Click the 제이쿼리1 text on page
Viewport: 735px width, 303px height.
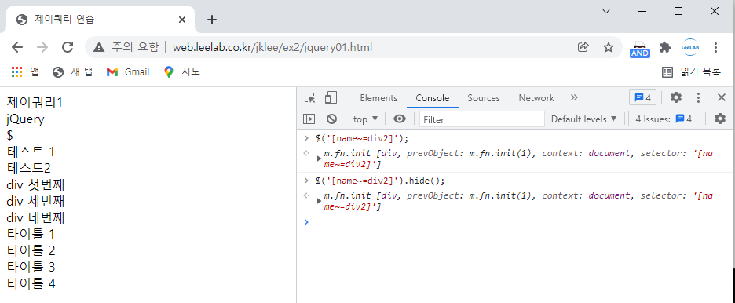(35, 102)
